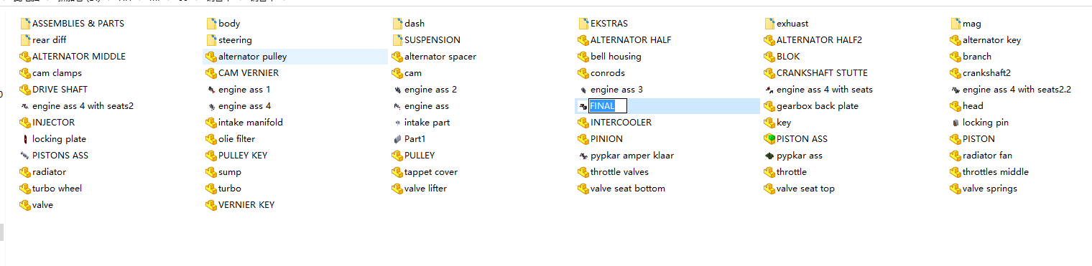Select the CRANKSHAFT STUTTE file name
1092x266 pixels.
(822, 73)
